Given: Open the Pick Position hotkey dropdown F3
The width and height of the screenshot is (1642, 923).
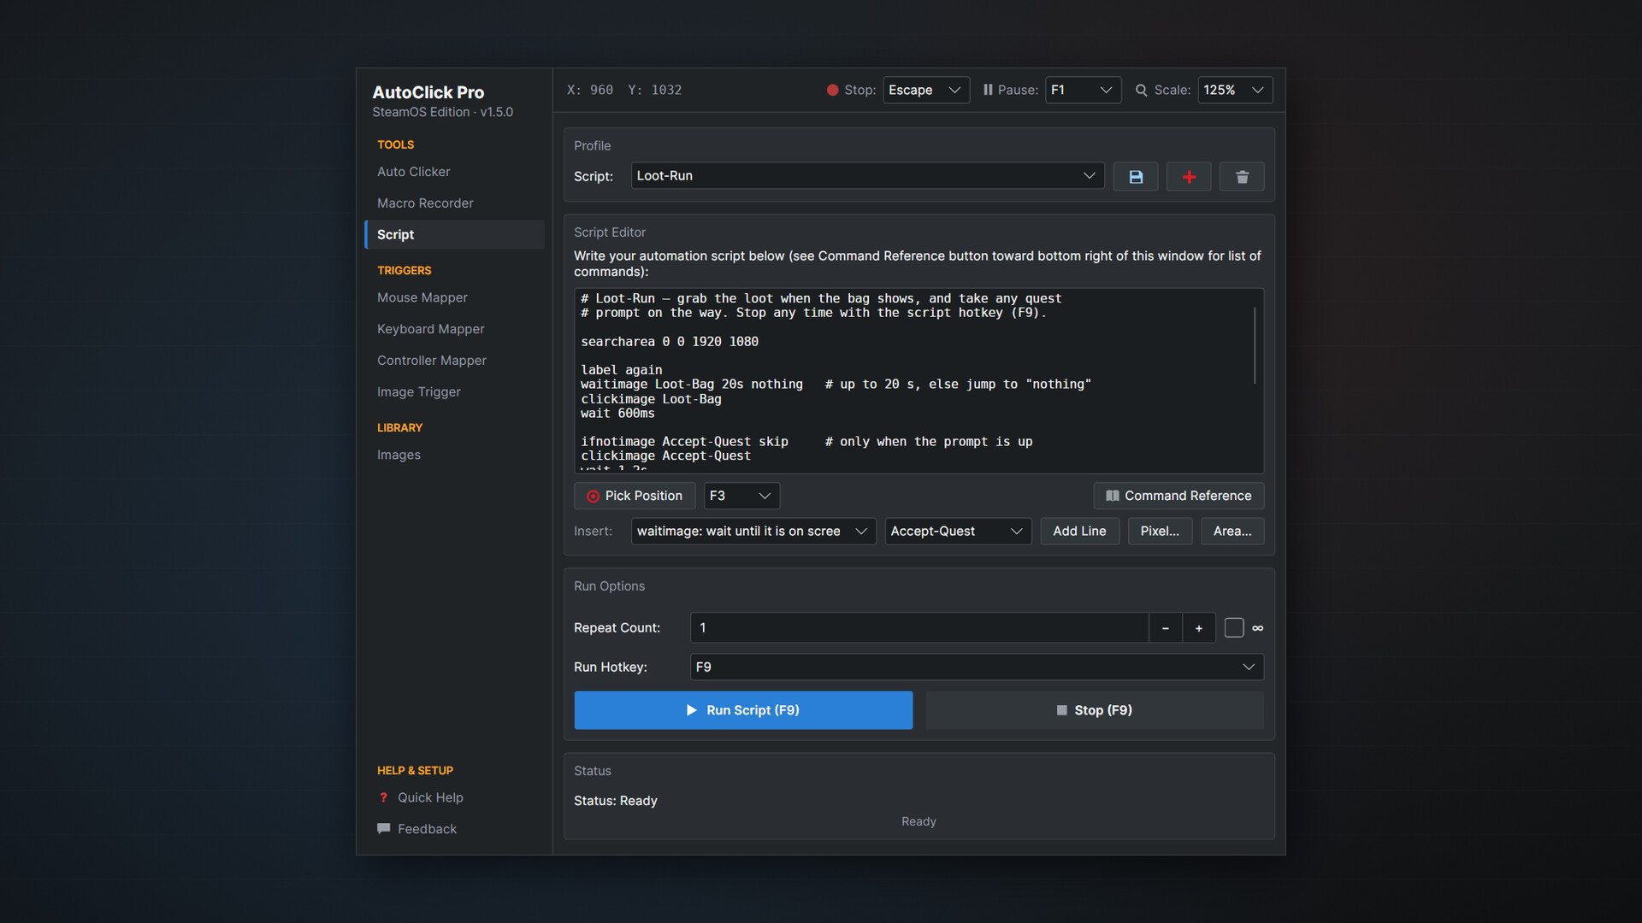Looking at the screenshot, I should tap(741, 496).
